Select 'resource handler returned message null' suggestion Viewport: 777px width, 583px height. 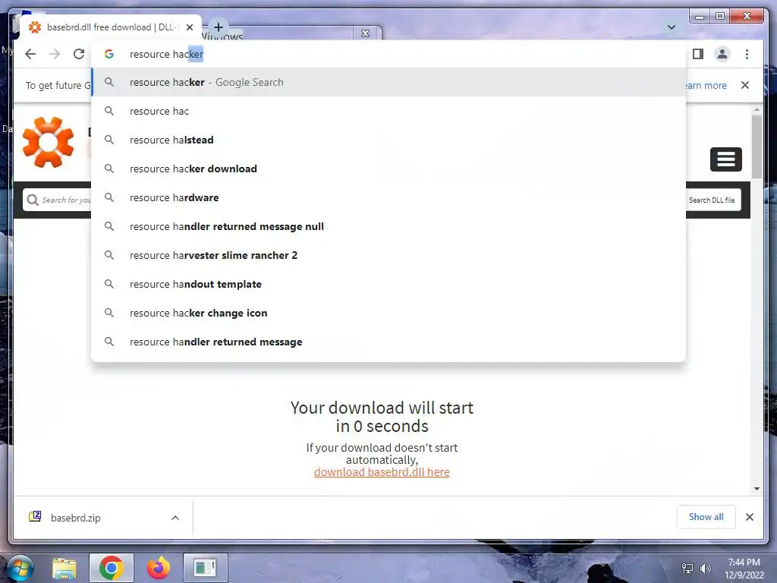pyautogui.click(x=388, y=226)
